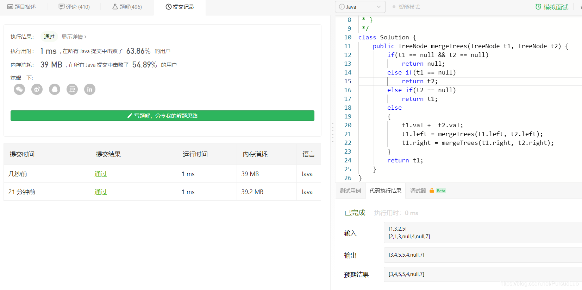Click the 输入 input value box
Image resolution: width=582 pixels, height=290 pixels.
pyautogui.click(x=483, y=232)
